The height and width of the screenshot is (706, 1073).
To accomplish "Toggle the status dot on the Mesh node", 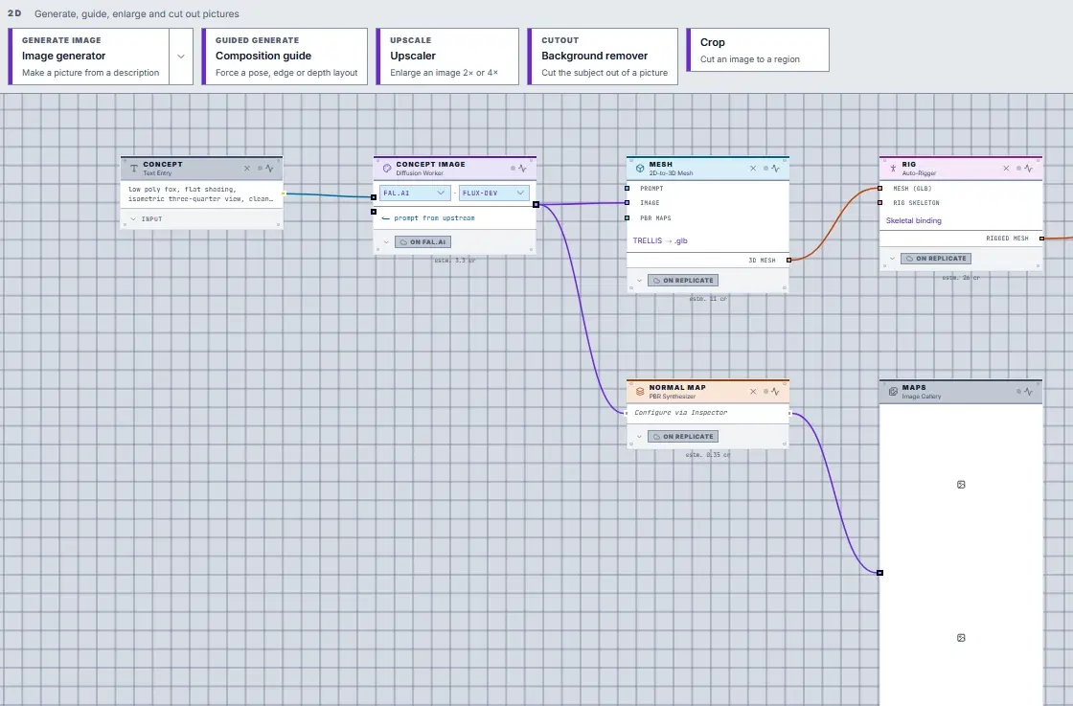I will click(765, 169).
